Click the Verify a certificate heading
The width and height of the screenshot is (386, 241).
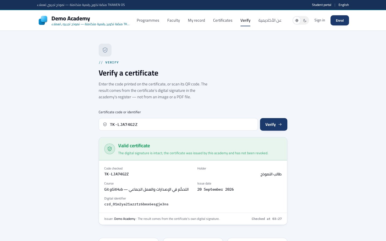pos(128,73)
